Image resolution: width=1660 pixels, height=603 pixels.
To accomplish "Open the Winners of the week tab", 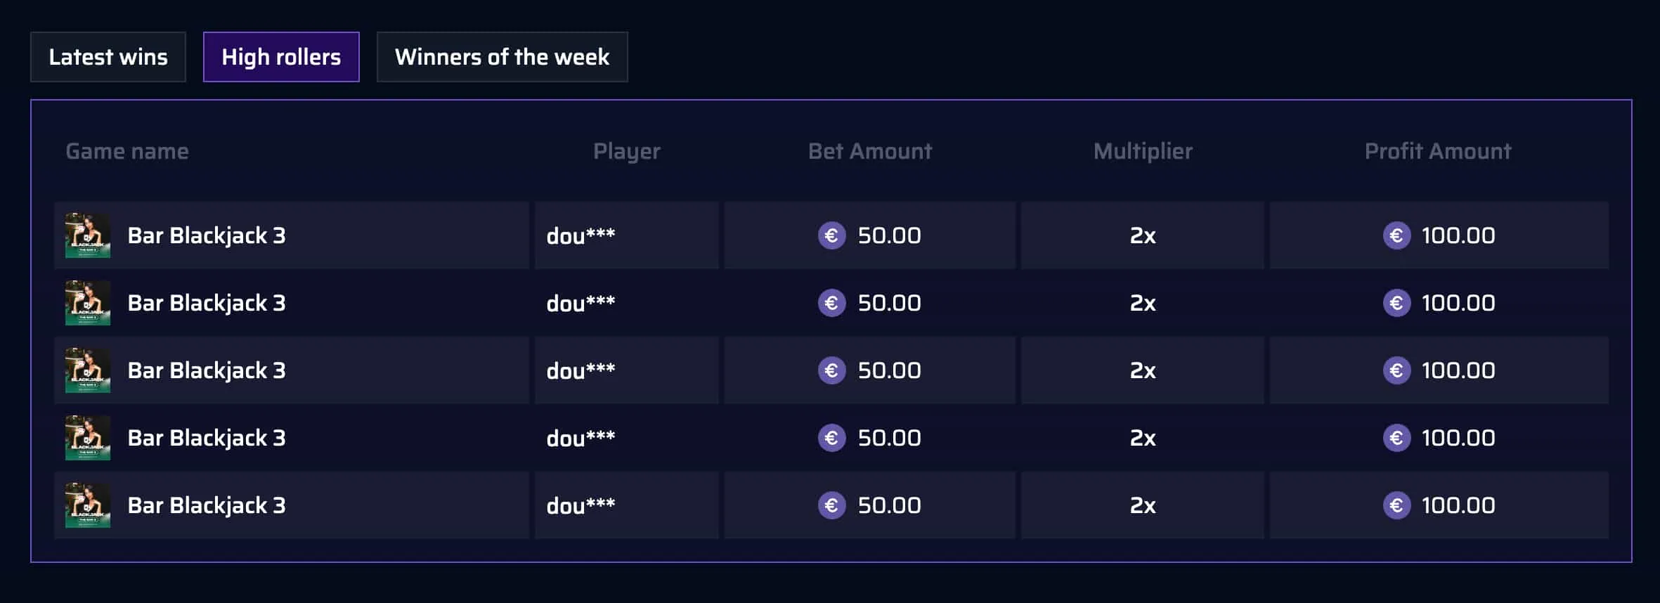I will [502, 57].
